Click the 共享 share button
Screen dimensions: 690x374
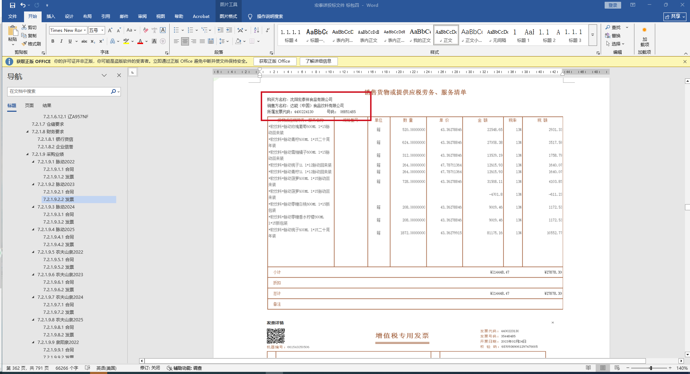[x=675, y=16]
